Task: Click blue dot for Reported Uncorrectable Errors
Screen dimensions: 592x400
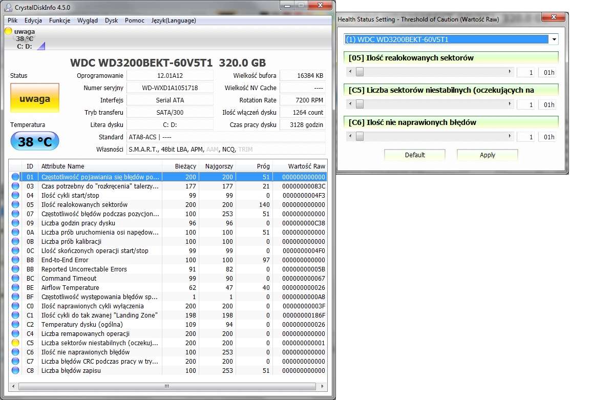Action: click(15, 269)
